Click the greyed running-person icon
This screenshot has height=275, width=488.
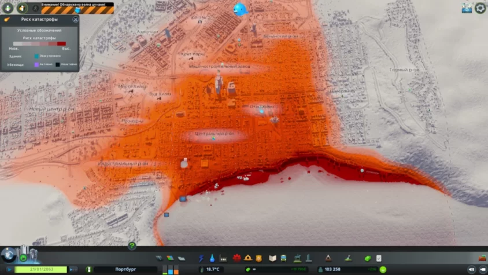pyautogui.click(x=36, y=8)
